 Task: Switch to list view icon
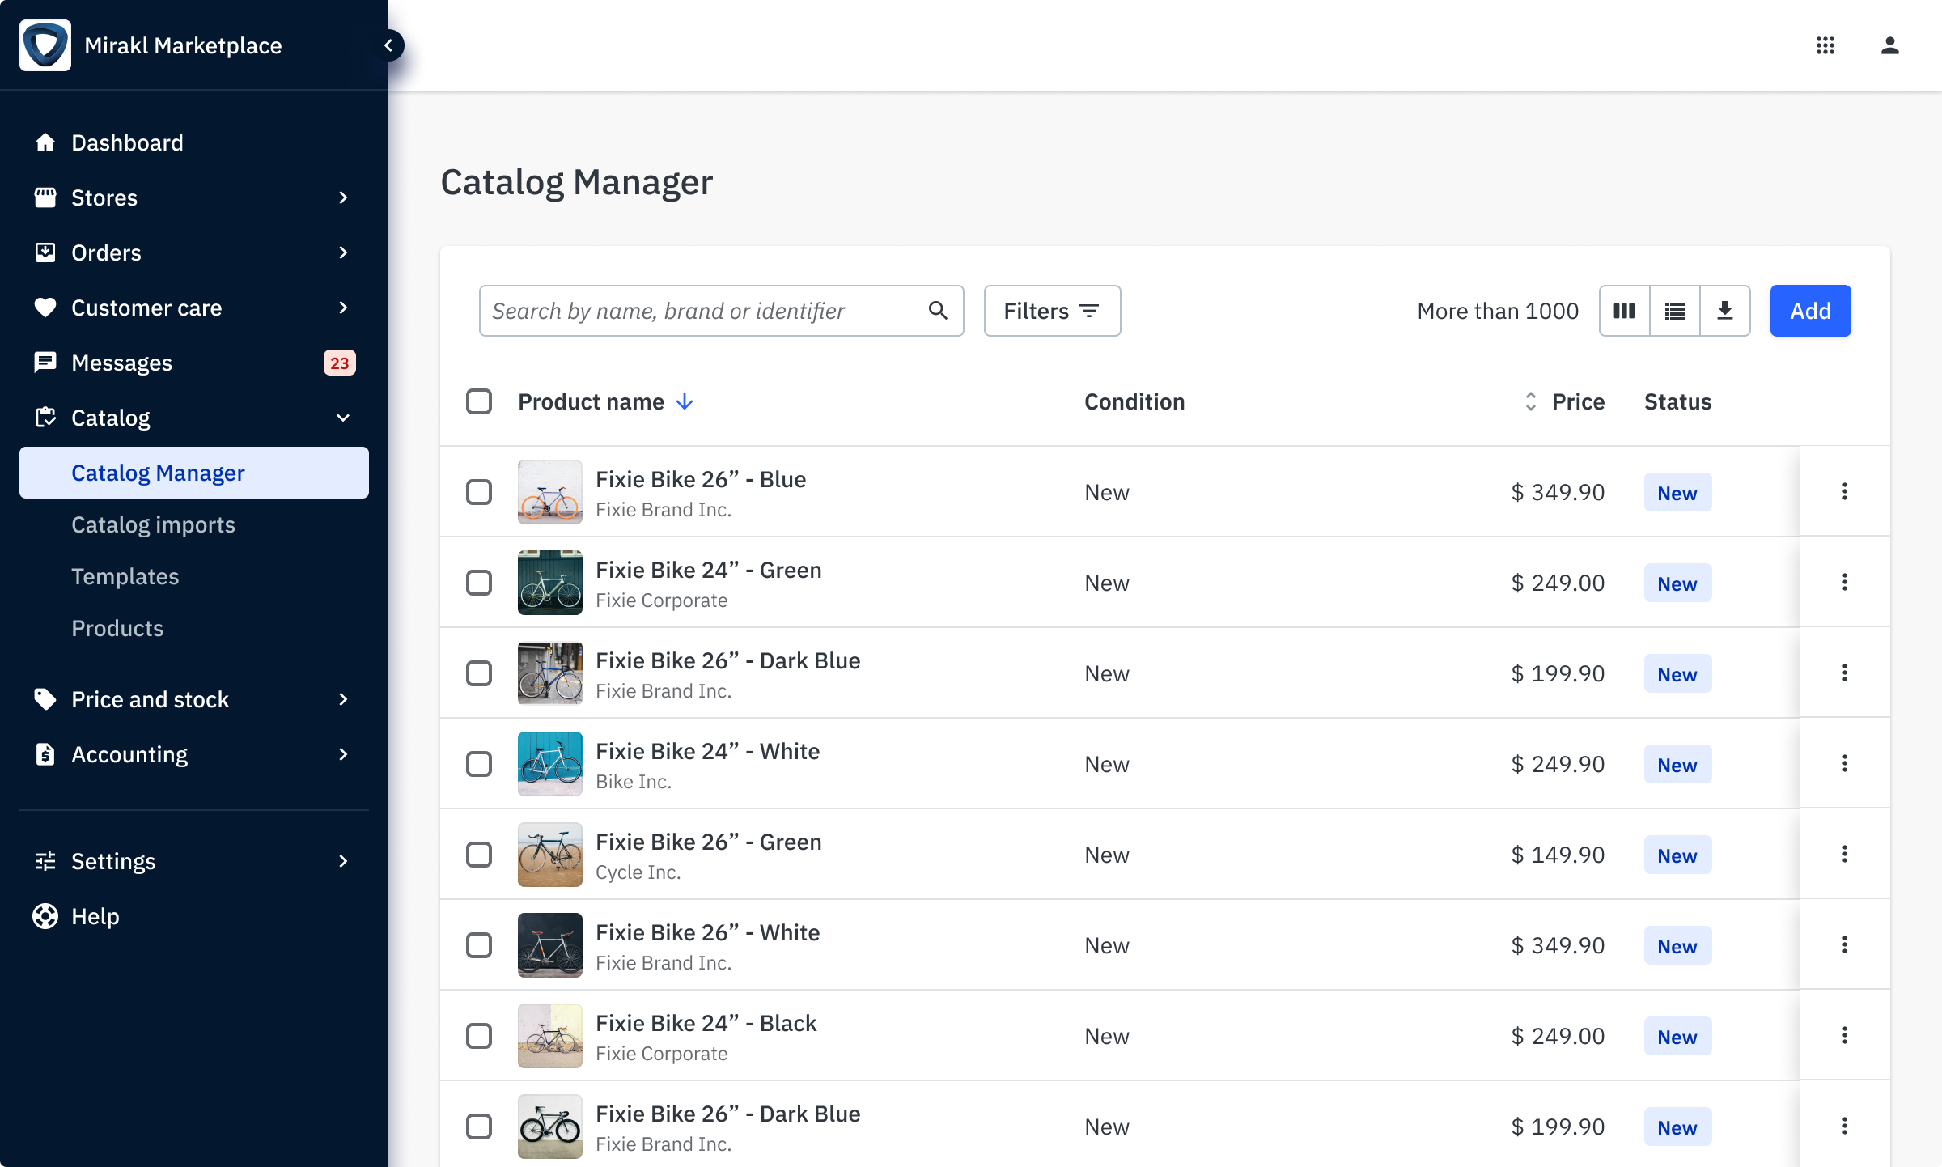(1674, 311)
